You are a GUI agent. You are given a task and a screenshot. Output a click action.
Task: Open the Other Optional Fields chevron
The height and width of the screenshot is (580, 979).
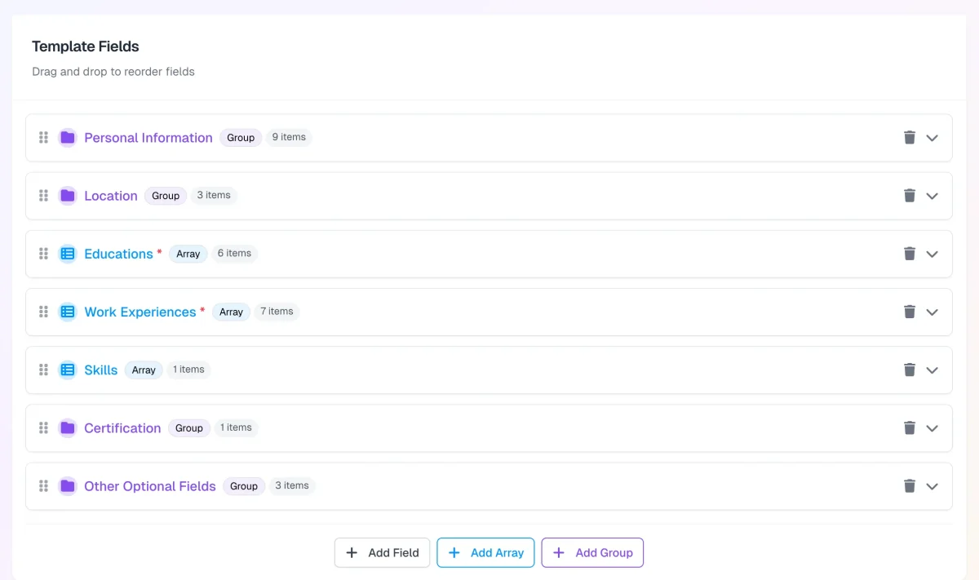[x=932, y=486]
